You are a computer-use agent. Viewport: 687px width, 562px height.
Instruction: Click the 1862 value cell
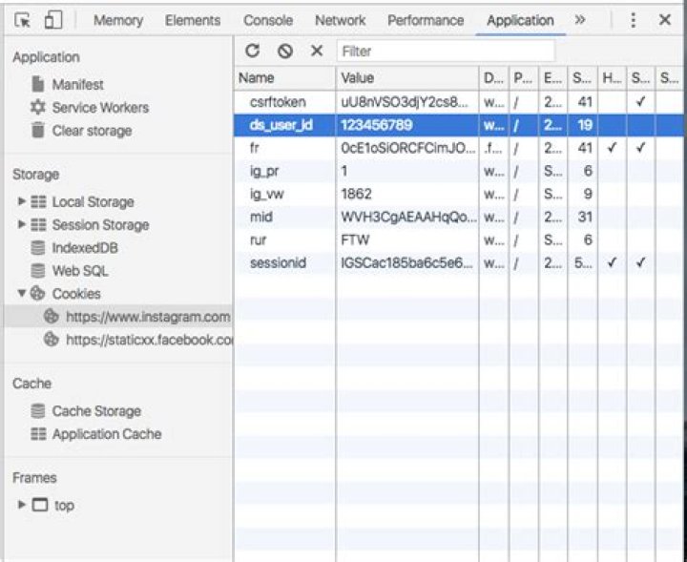[x=407, y=194]
